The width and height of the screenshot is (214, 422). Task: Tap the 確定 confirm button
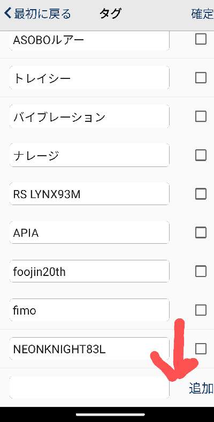(x=202, y=14)
